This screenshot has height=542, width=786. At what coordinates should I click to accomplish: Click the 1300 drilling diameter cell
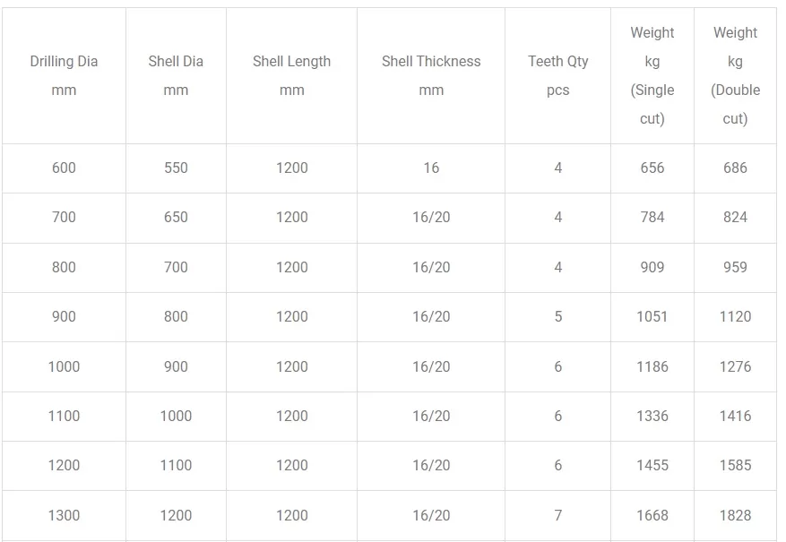click(x=64, y=516)
